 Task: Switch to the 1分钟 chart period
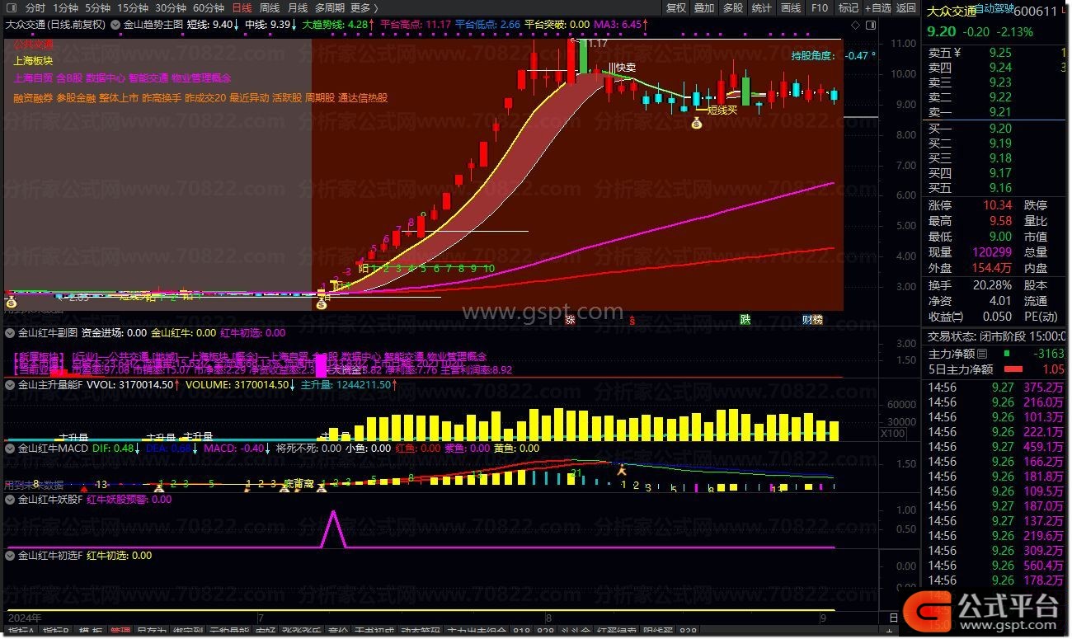[66, 7]
